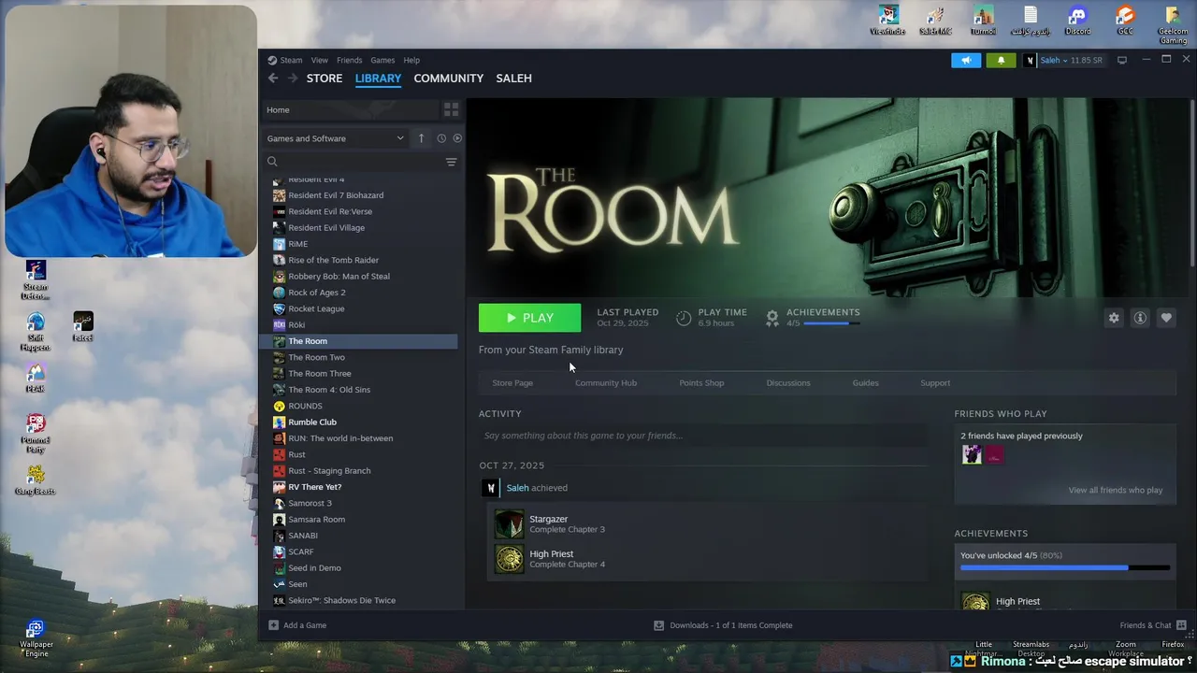Screen dimensions: 1197x673
Task: Open the Help menu
Action: click(411, 60)
